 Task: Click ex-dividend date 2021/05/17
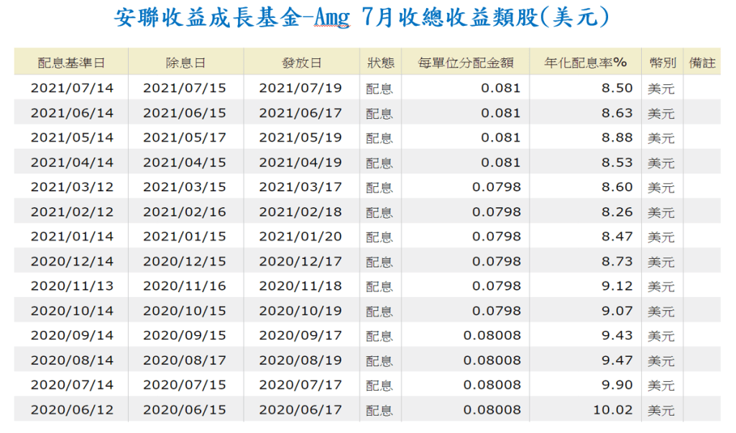[x=185, y=138]
